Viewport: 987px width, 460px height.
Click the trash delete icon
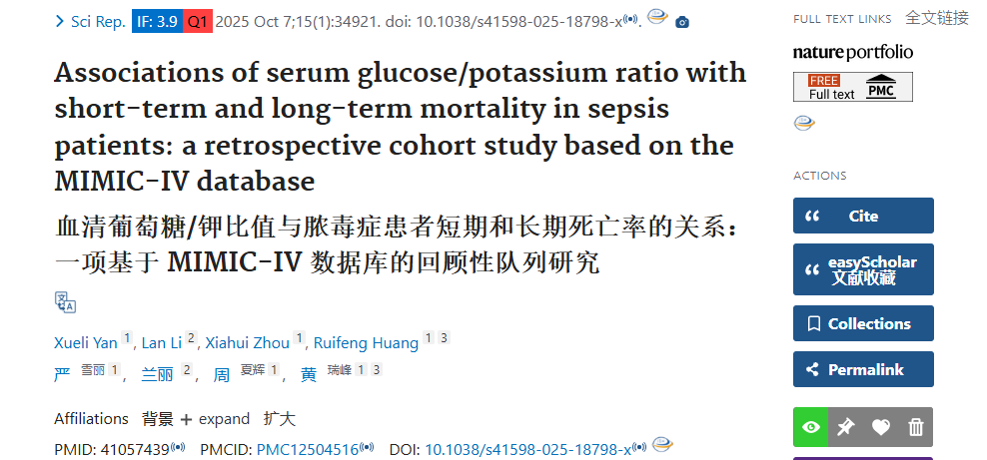pos(915,427)
